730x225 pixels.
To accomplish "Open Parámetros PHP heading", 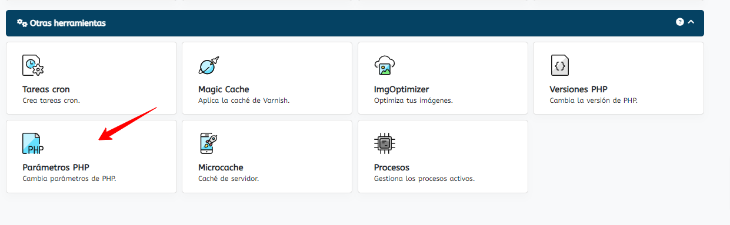I will 56,167.
